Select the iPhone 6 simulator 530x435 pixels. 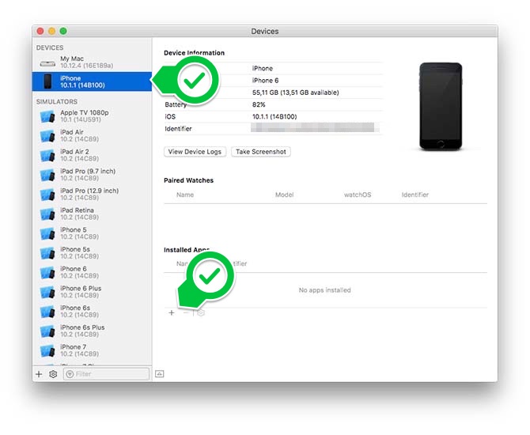pyautogui.click(x=92, y=272)
